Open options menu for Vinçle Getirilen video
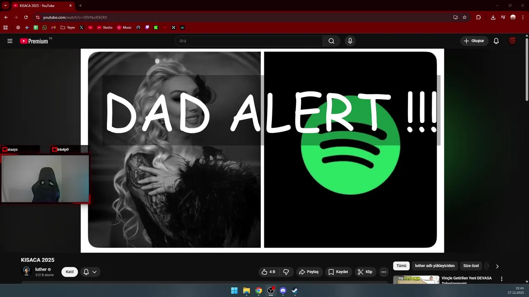This screenshot has width=529, height=297. (x=502, y=279)
